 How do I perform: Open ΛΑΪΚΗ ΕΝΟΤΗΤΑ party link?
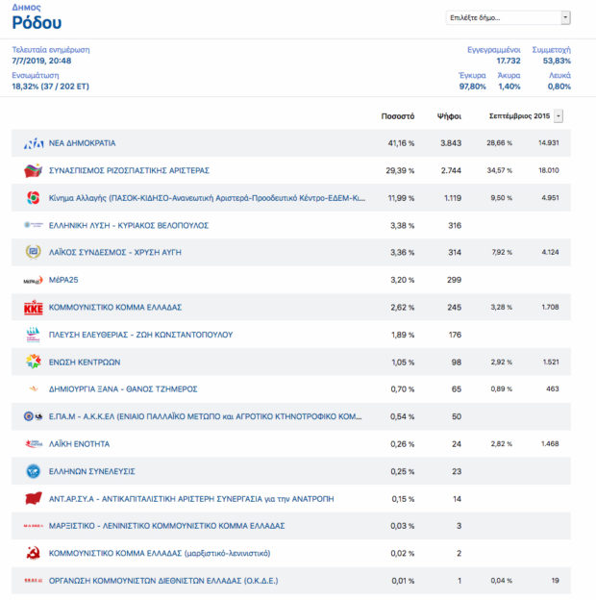tap(79, 444)
